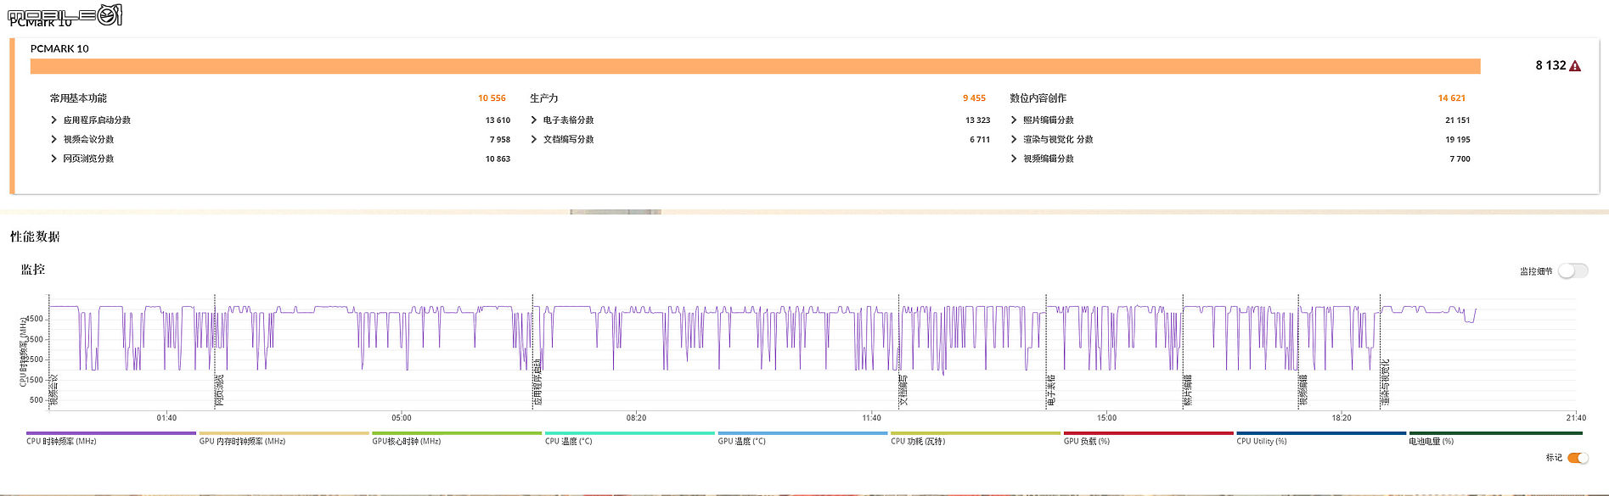This screenshot has height=496, width=1609.
Task: Select the 生产力 section heading
Action: click(544, 98)
